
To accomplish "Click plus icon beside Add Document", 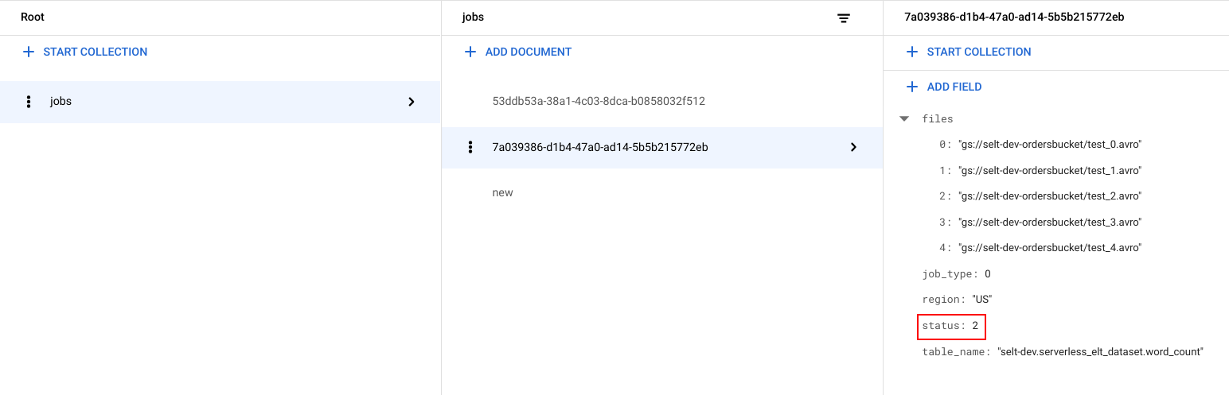I will [470, 52].
